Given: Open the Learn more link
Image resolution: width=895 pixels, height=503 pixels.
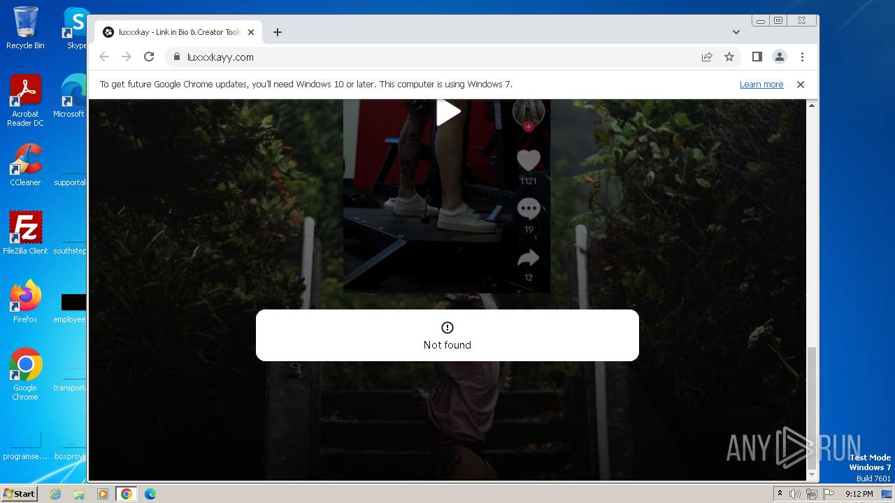Looking at the screenshot, I should (x=761, y=85).
